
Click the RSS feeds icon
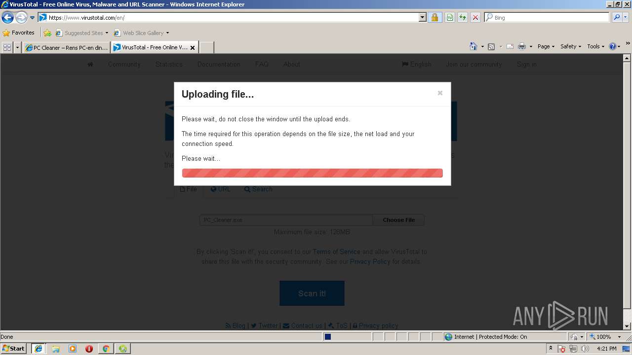[x=491, y=46]
